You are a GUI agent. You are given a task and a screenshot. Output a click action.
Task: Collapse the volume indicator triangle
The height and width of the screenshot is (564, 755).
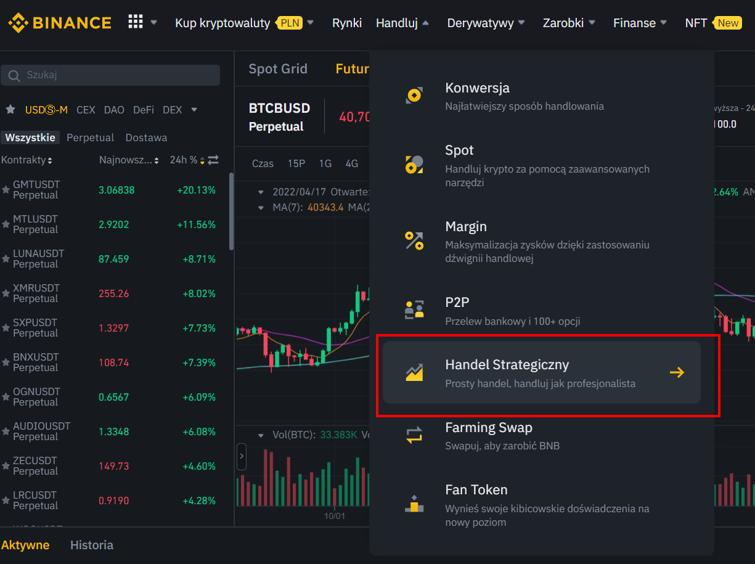(261, 435)
